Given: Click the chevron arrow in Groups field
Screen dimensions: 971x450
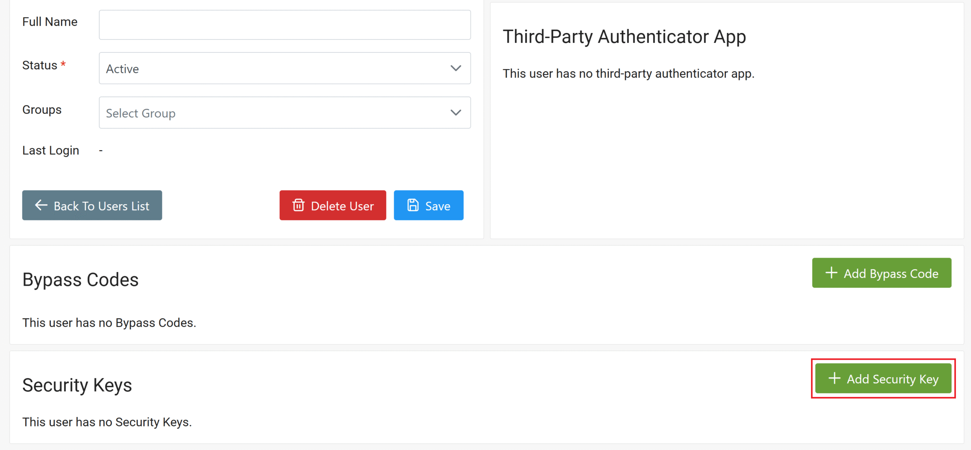Looking at the screenshot, I should [456, 113].
